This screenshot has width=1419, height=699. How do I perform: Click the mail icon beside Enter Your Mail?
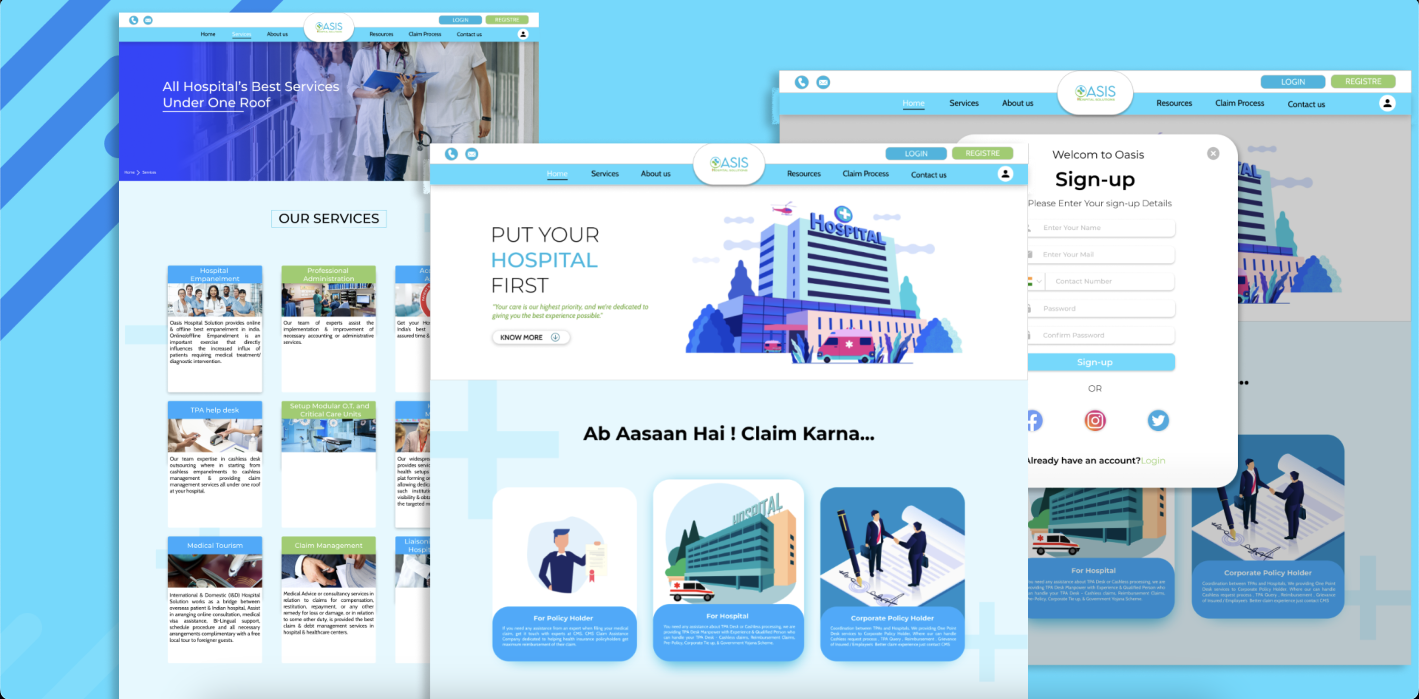[1030, 254]
